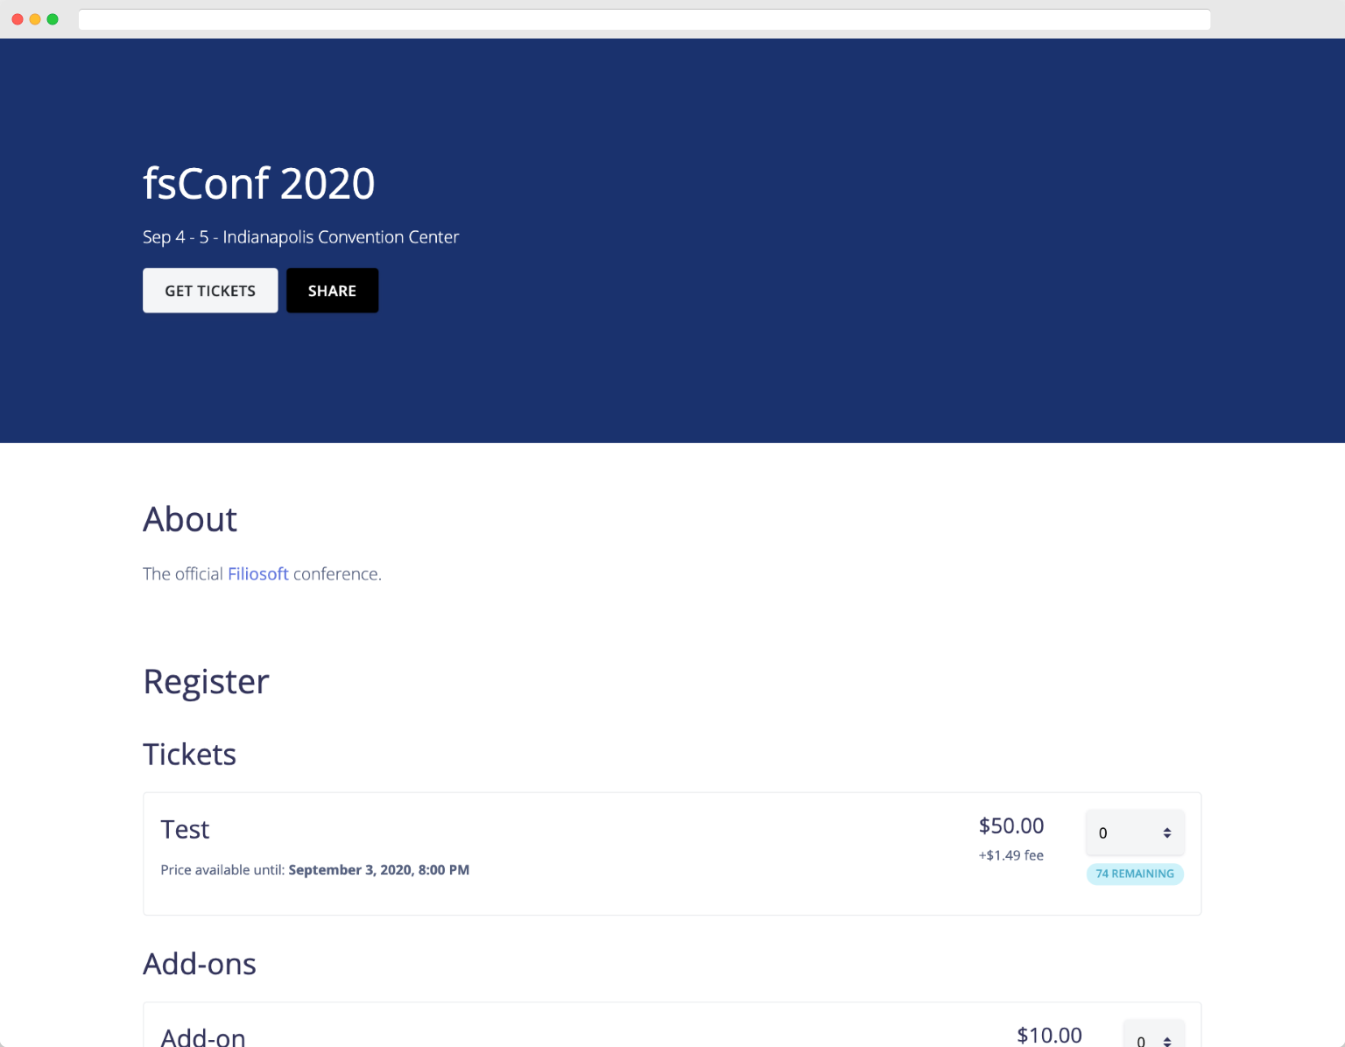
Task: Select the About section heading
Action: click(x=190, y=520)
